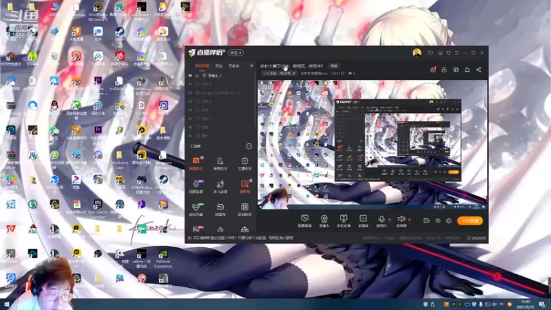
Task: Toggle visibility of the 文本 5 source
Action: [x=190, y=84]
